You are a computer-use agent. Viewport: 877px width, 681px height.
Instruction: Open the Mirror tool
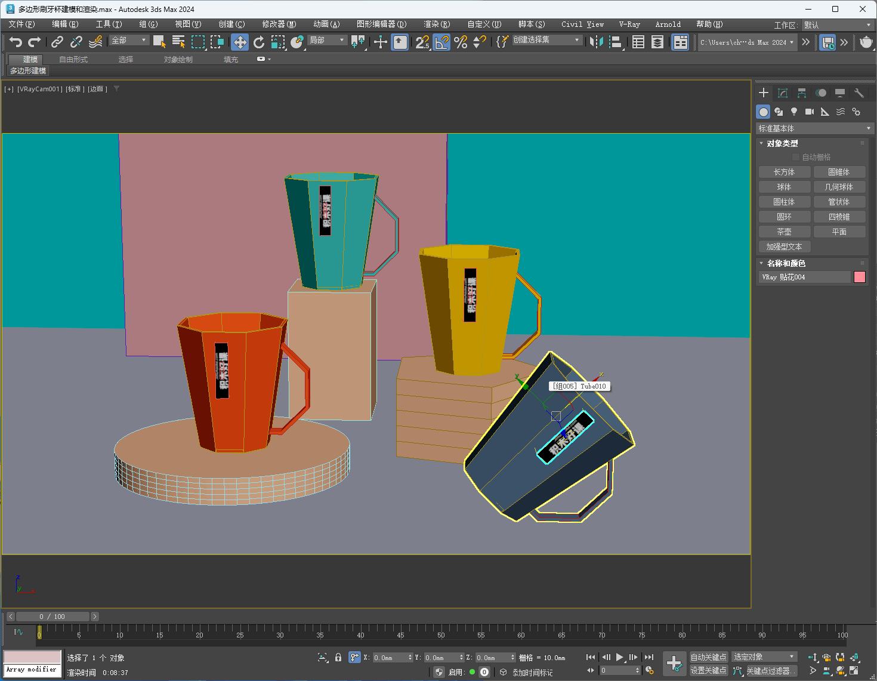pyautogui.click(x=596, y=42)
